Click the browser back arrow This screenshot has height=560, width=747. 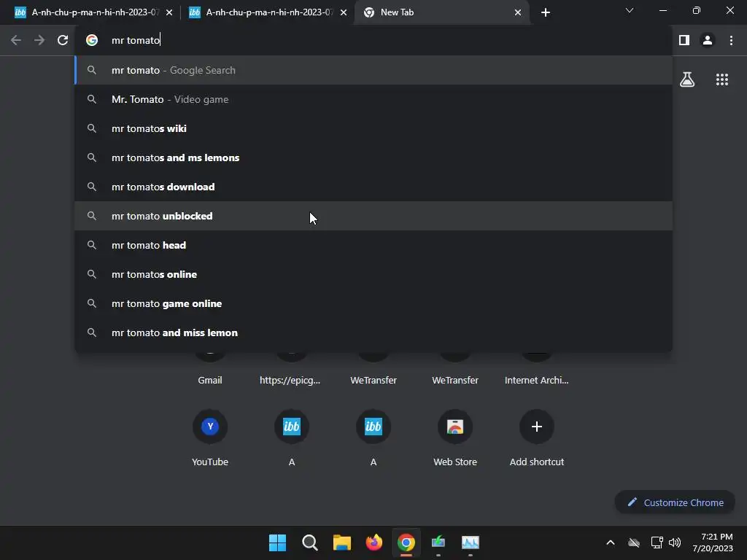tap(16, 40)
